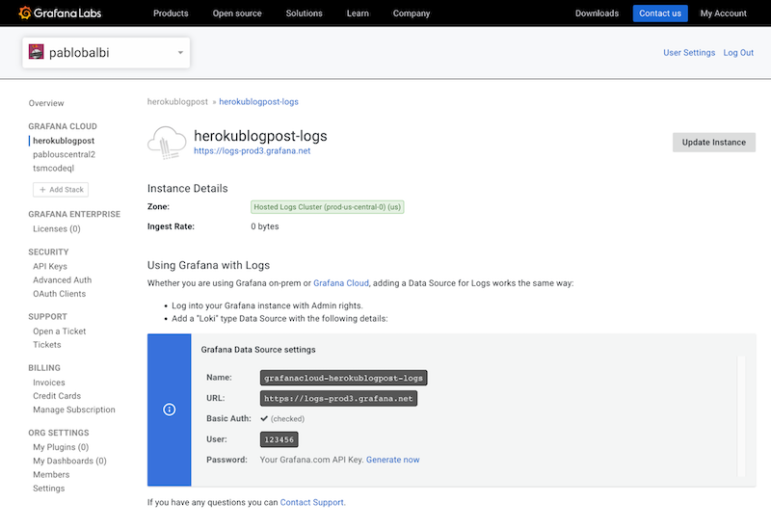Click the blue info circle icon

(170, 410)
